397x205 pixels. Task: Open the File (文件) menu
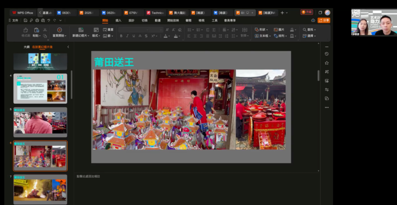pyautogui.click(x=14, y=20)
